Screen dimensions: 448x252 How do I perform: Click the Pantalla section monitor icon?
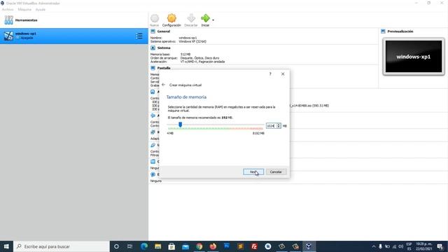point(153,68)
